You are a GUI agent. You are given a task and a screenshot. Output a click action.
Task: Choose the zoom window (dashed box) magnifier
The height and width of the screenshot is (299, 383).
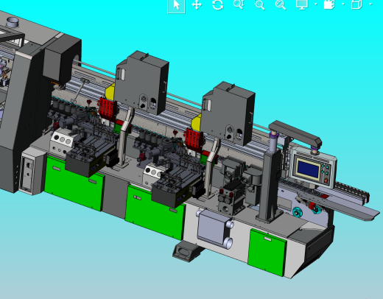click(x=259, y=4)
